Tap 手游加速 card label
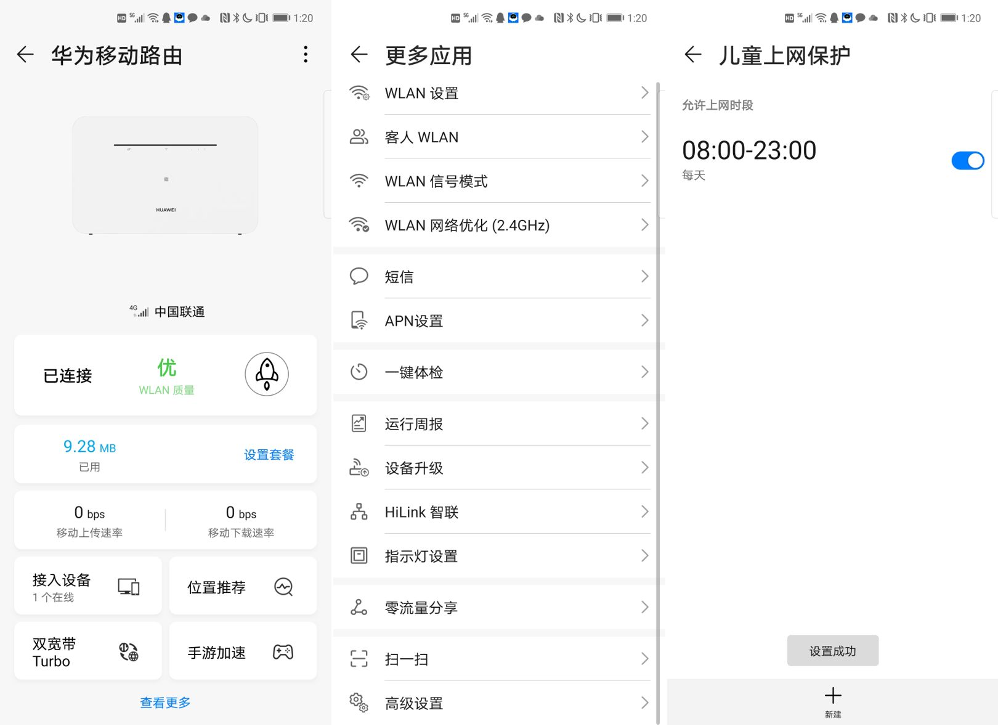Image resolution: width=998 pixels, height=726 pixels. point(217,653)
